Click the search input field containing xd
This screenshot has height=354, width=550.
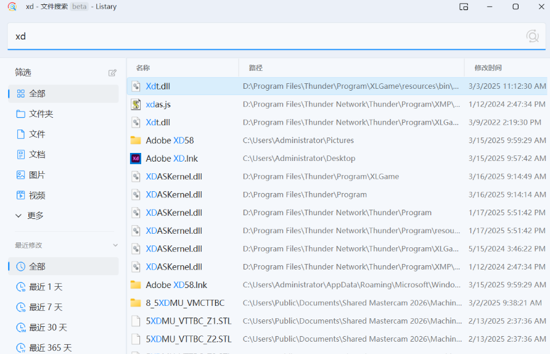point(259,36)
